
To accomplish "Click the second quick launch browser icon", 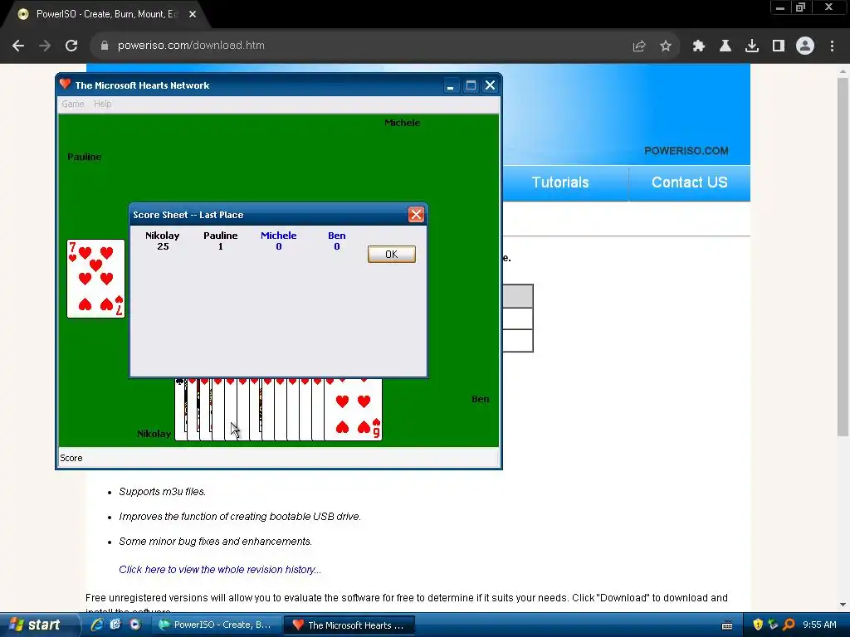I will 115,625.
